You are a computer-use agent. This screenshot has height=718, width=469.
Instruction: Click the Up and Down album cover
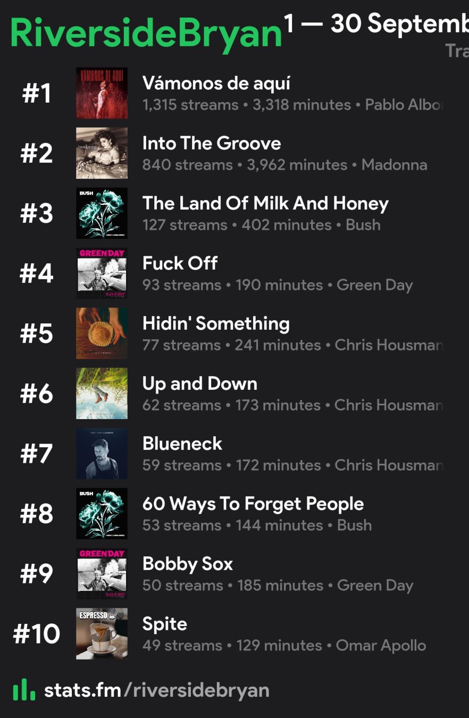(x=102, y=394)
